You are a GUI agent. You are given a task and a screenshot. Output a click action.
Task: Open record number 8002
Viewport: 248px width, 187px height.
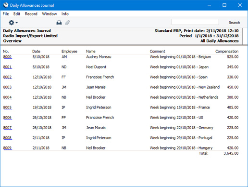click(x=7, y=77)
